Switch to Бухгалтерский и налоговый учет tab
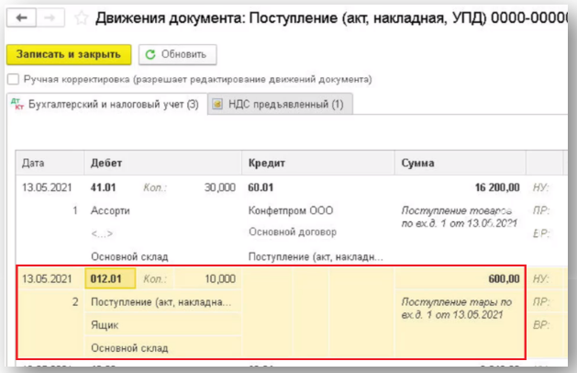The width and height of the screenshot is (577, 373). [104, 105]
